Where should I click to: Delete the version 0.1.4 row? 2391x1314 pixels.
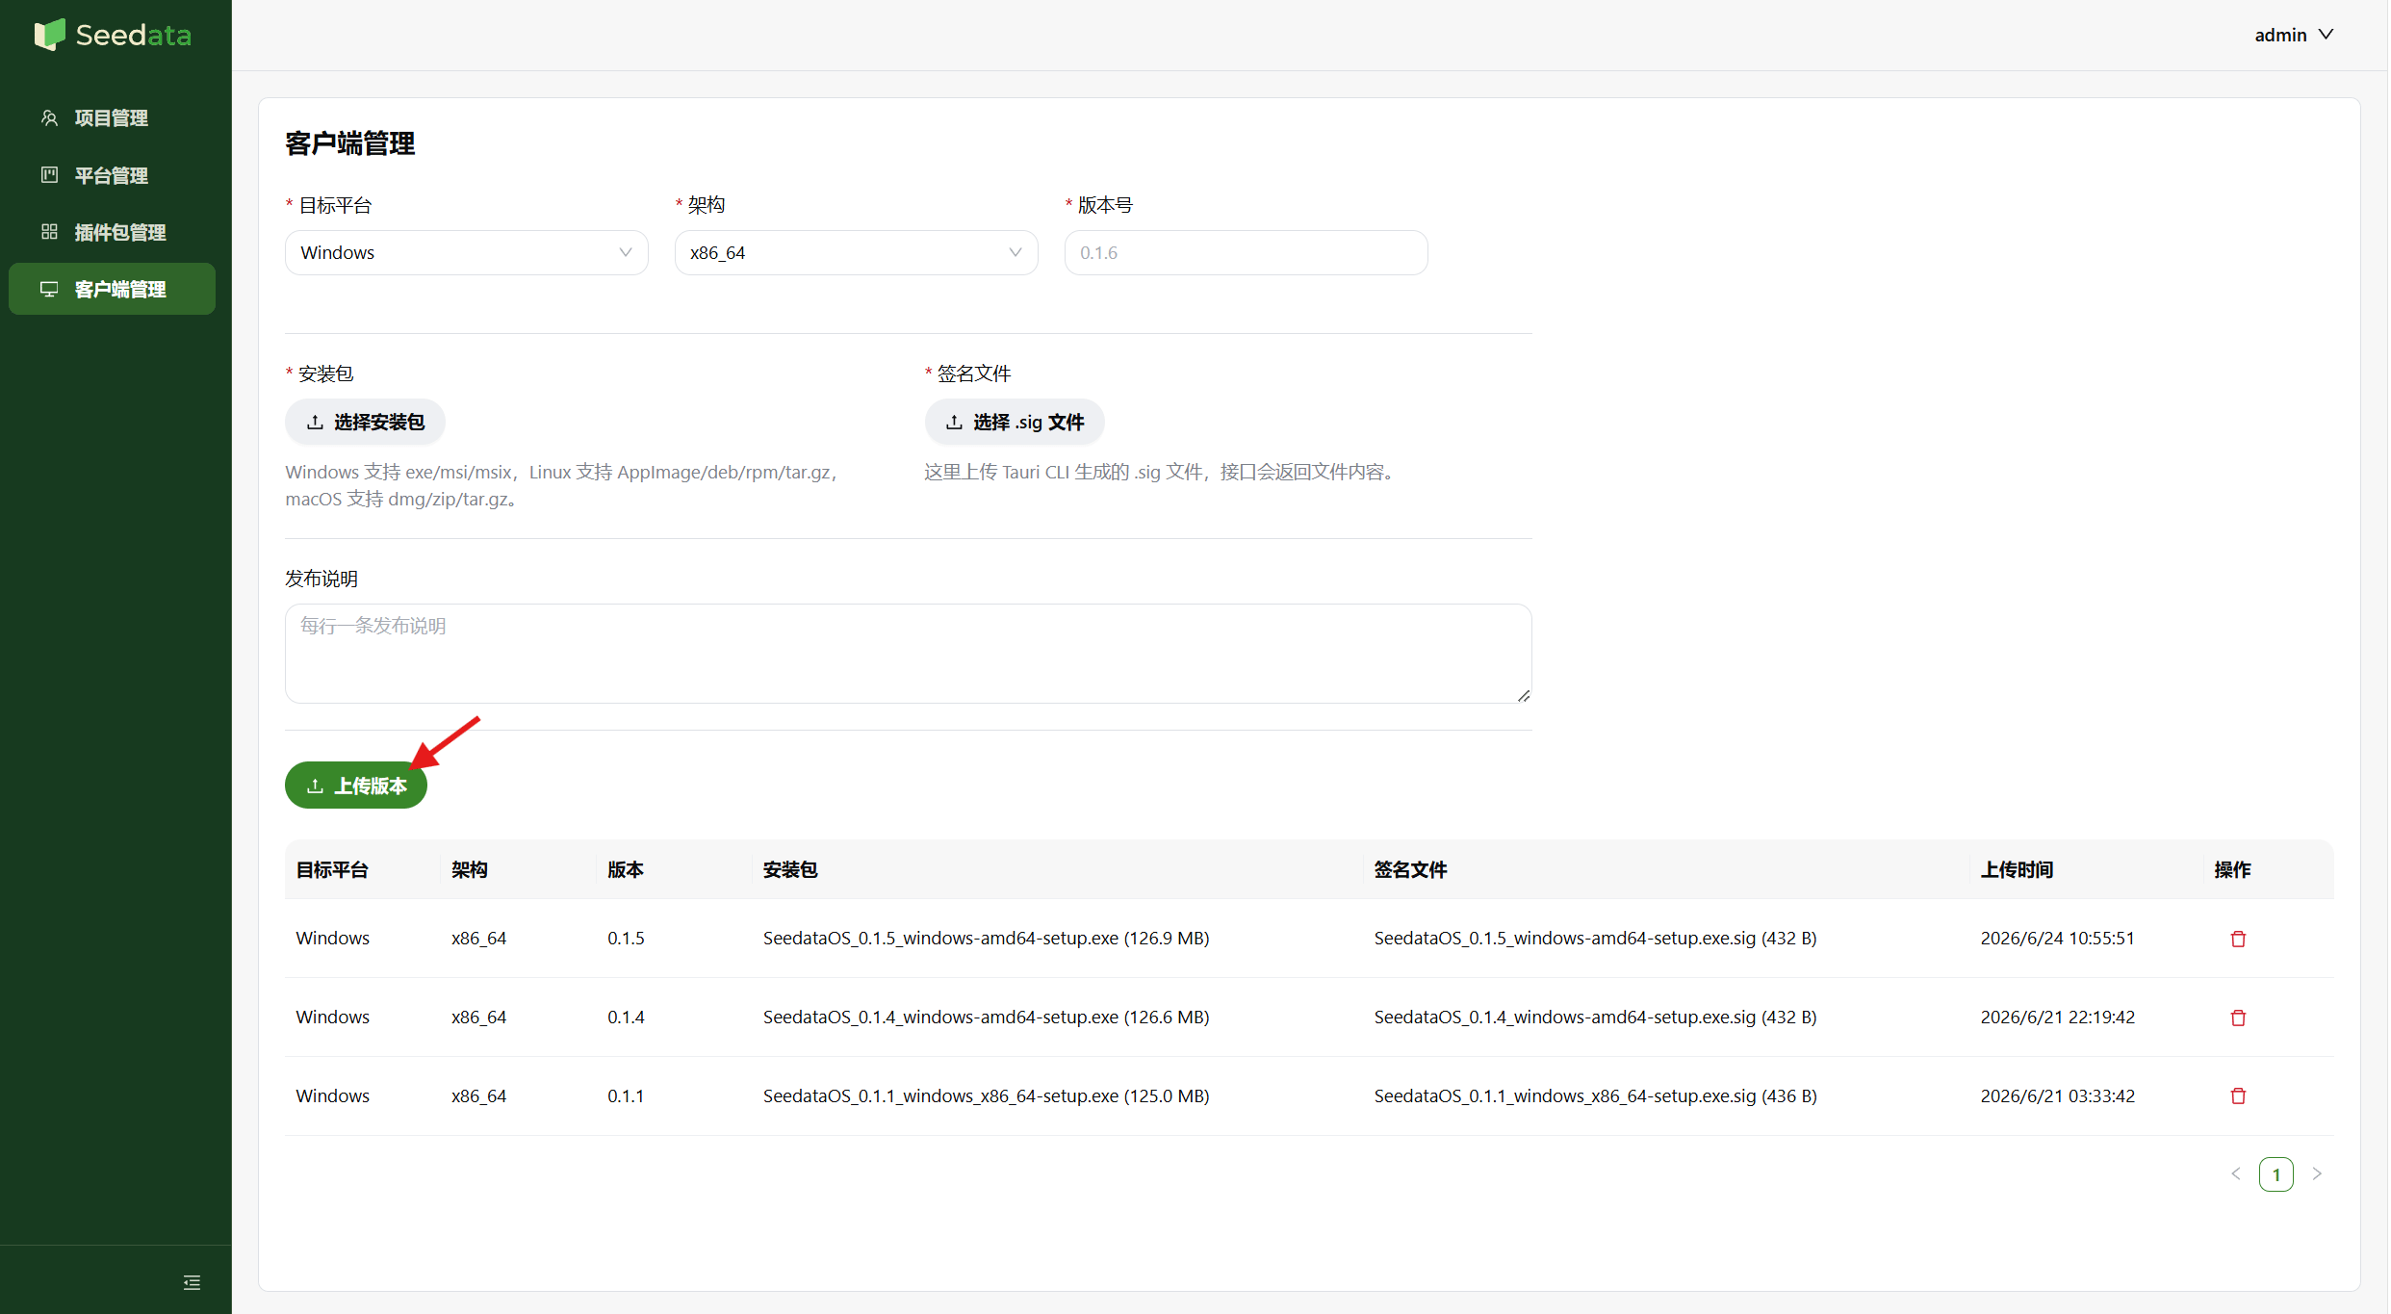(2238, 1018)
